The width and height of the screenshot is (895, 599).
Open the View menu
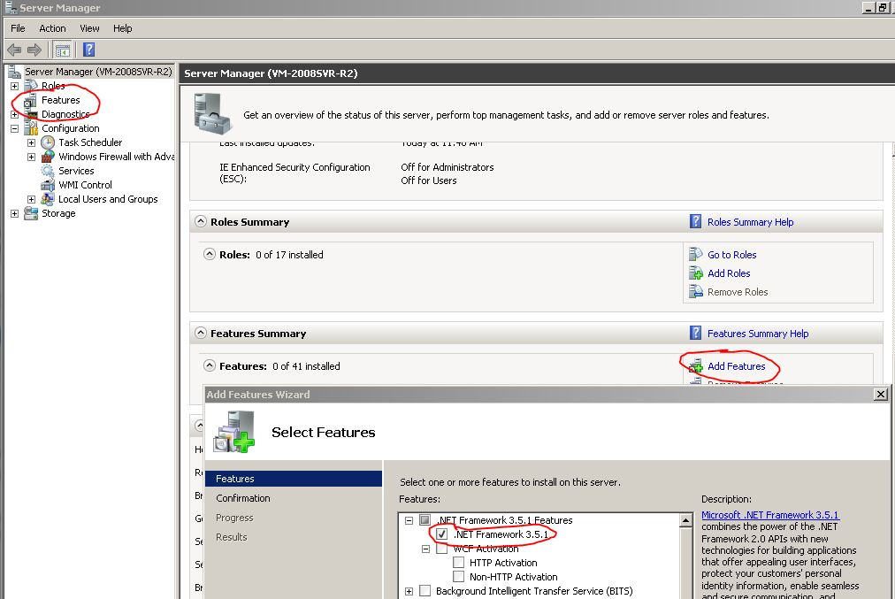pyautogui.click(x=89, y=28)
